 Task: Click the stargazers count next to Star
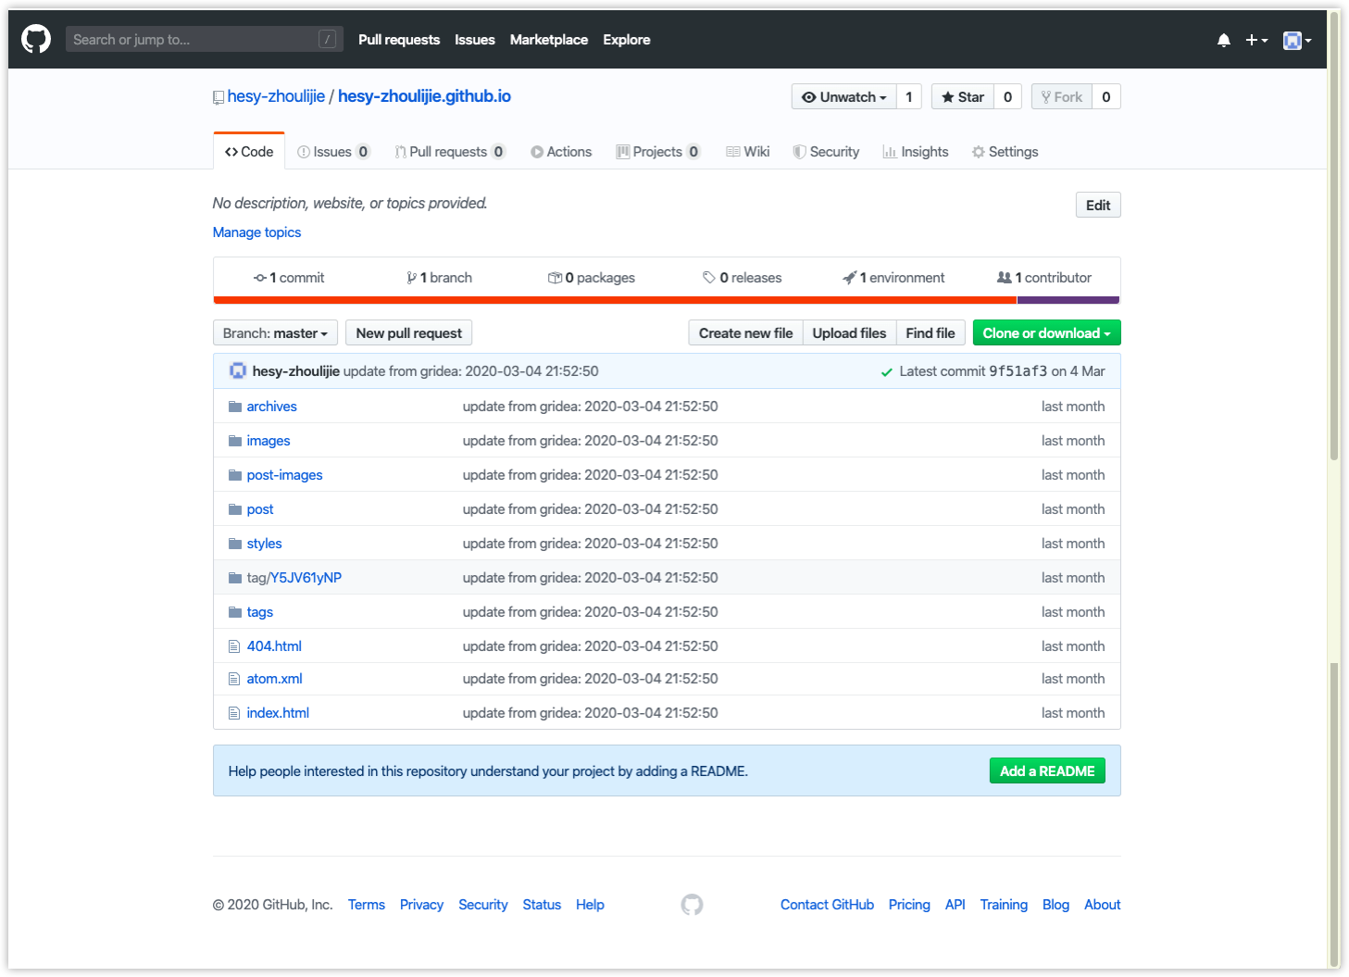1008,97
